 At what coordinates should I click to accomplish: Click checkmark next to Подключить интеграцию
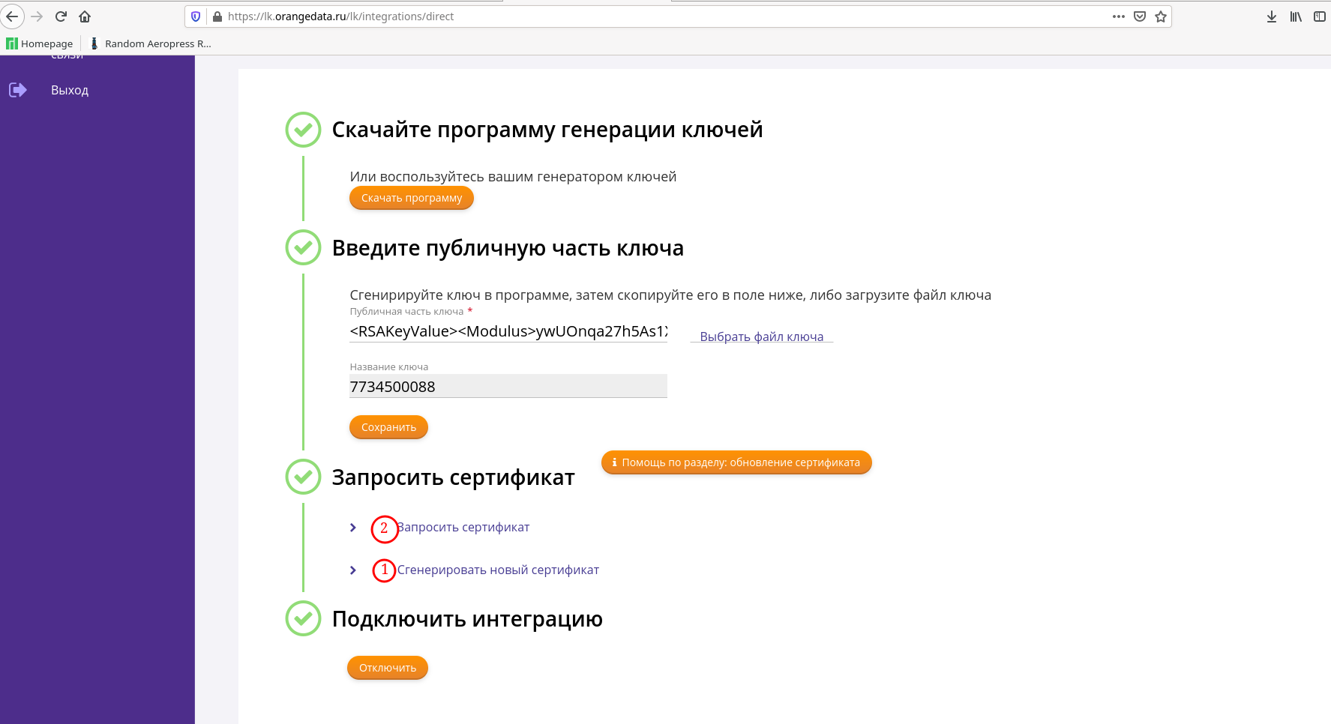(x=303, y=618)
